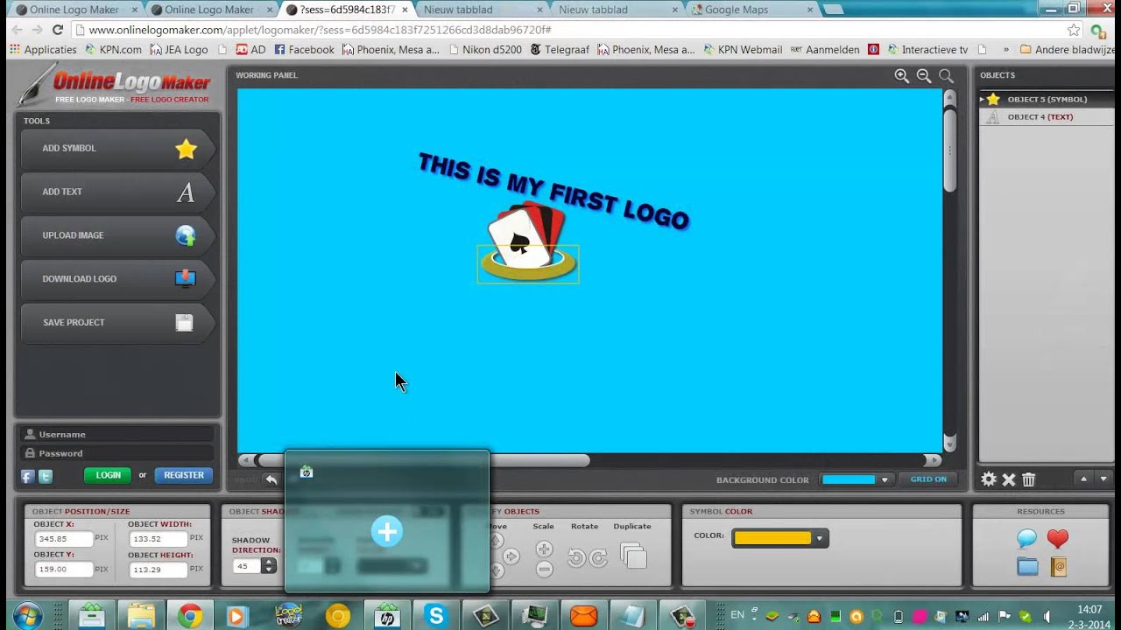Sign in with the Twitter icon
Image resolution: width=1121 pixels, height=630 pixels.
46,477
